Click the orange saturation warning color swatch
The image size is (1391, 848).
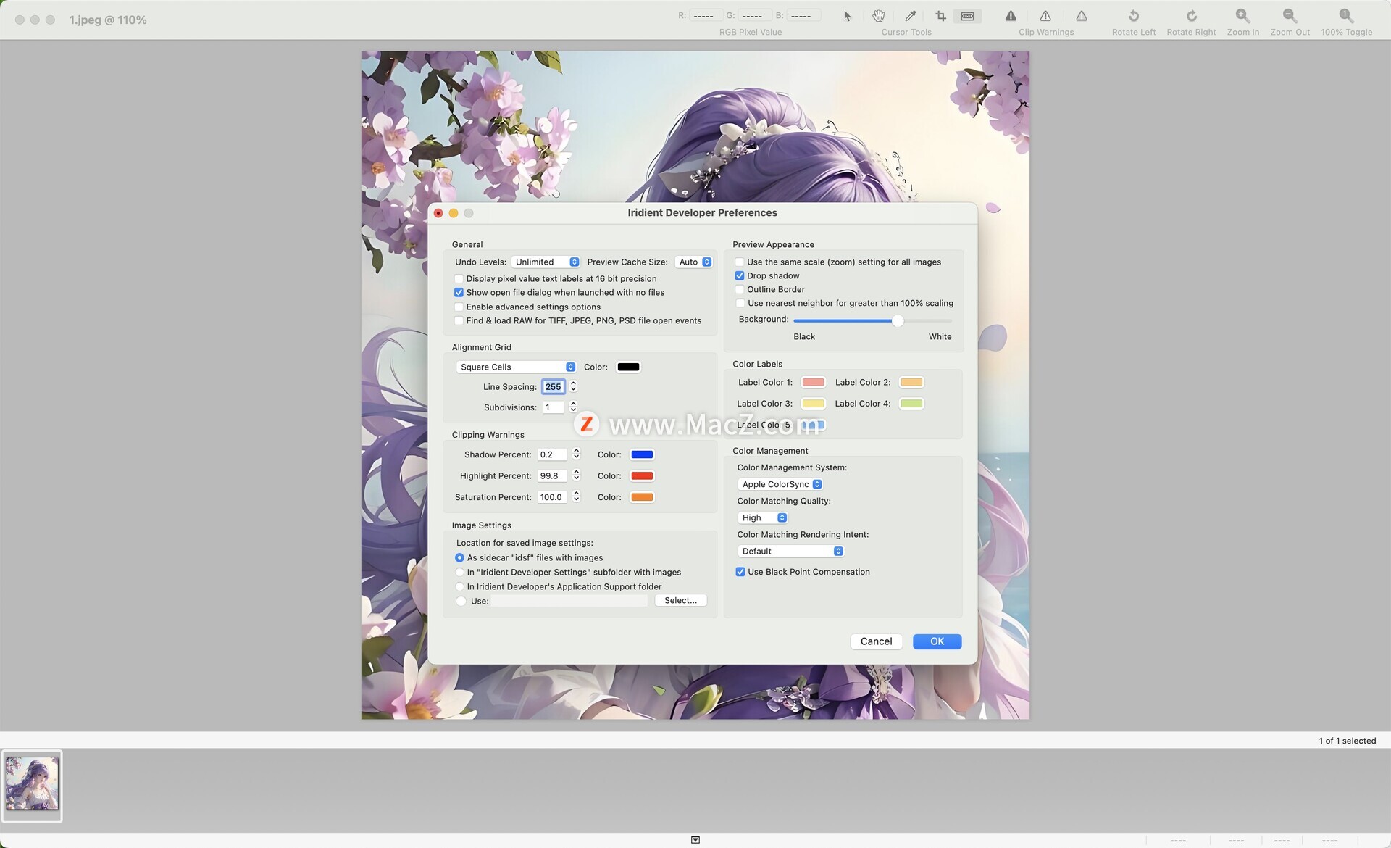[x=642, y=497]
